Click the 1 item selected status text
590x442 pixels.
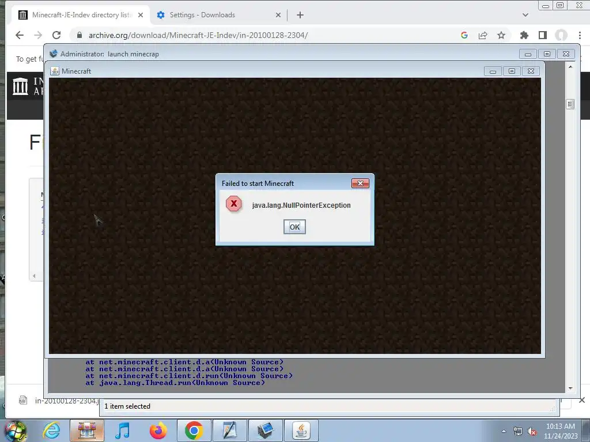(x=127, y=406)
